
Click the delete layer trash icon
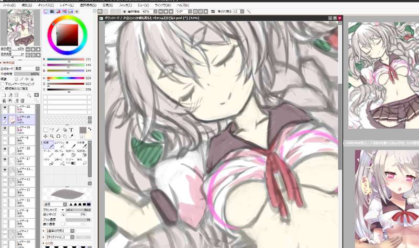(x=23, y=100)
